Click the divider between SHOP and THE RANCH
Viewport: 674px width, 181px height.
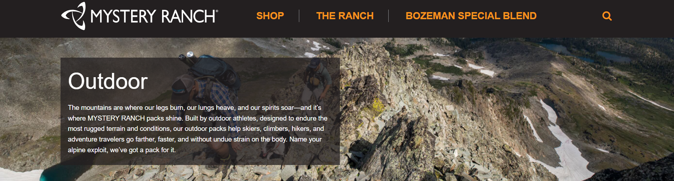(299, 16)
